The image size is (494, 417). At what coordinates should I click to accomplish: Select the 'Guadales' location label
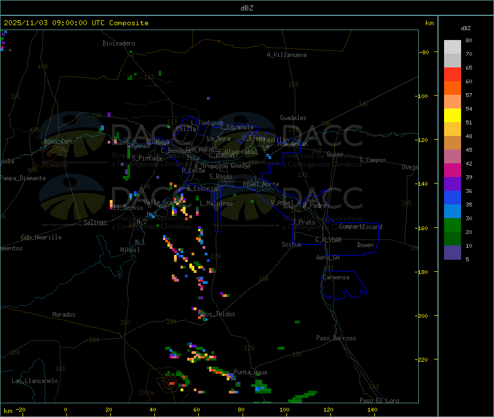pyautogui.click(x=293, y=118)
